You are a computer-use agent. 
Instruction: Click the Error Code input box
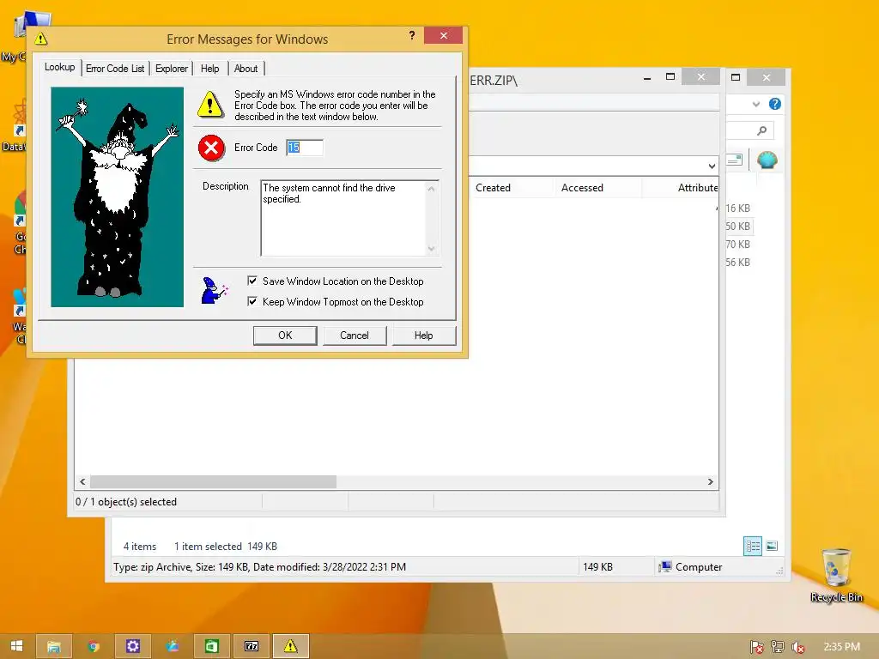point(305,148)
